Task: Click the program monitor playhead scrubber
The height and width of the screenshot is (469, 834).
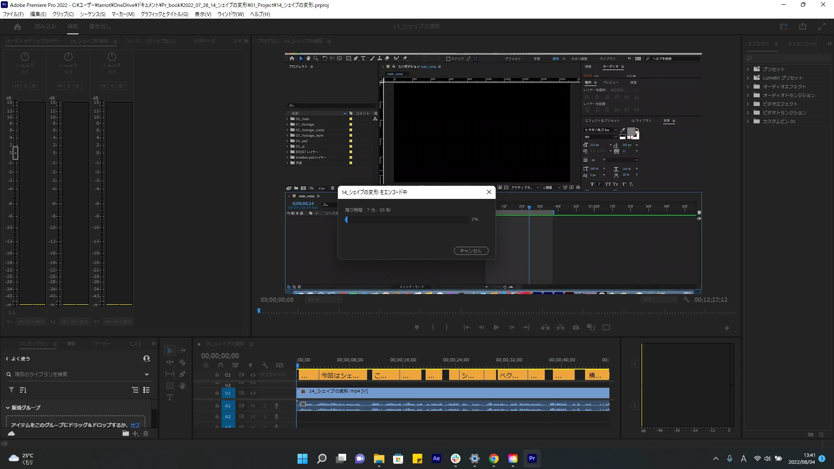Action: click(259, 311)
